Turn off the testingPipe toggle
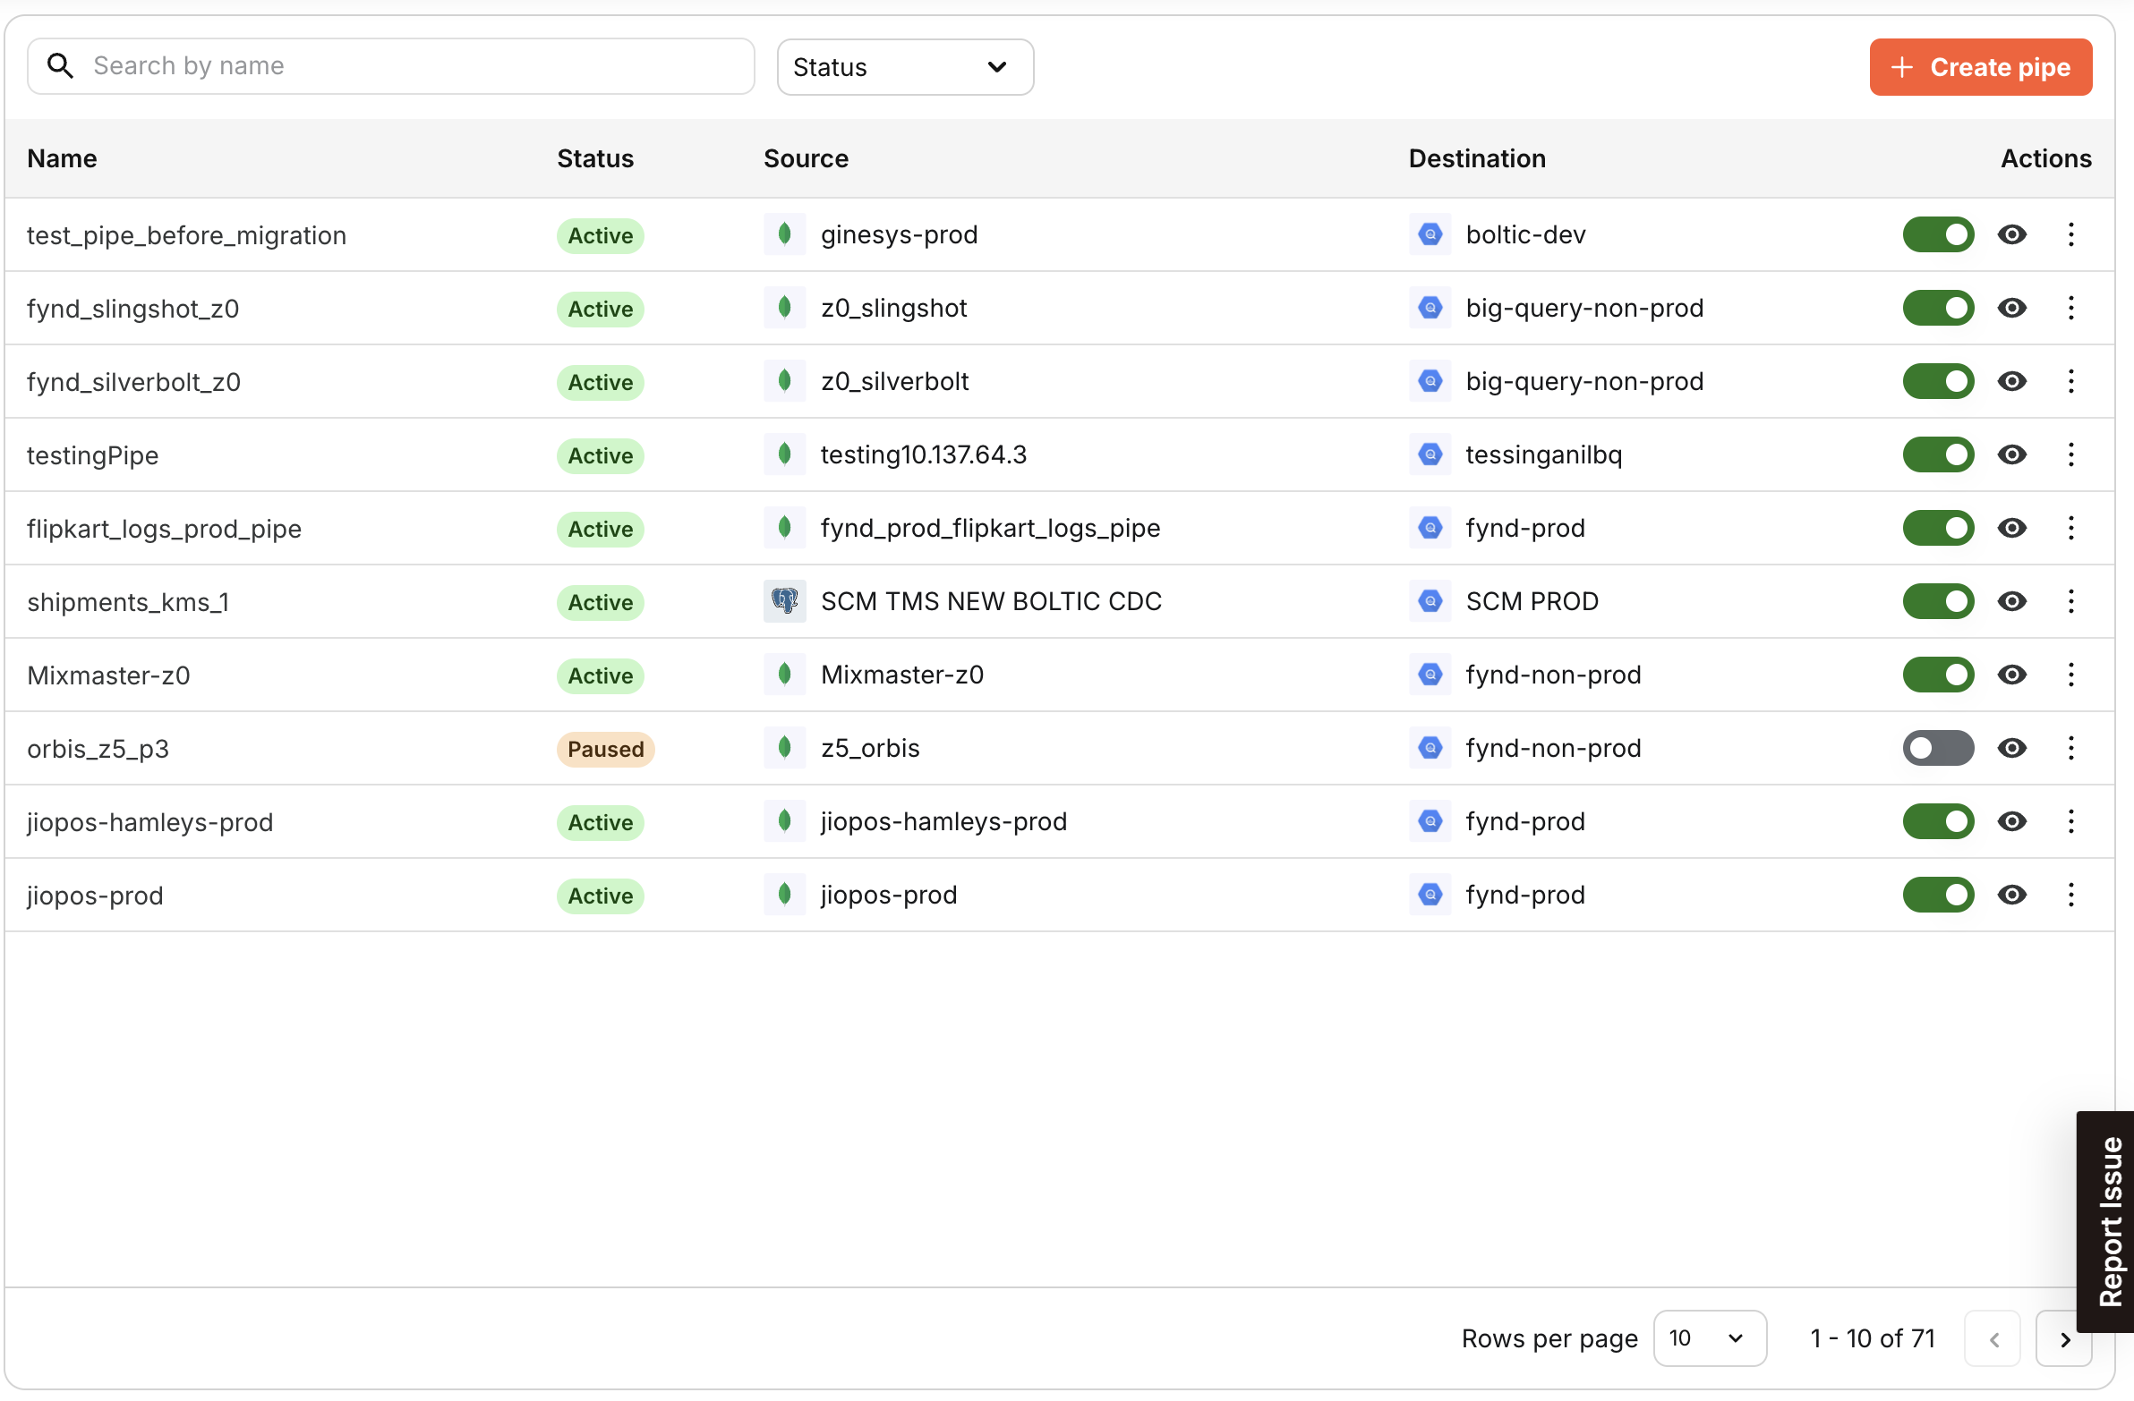This screenshot has height=1401, width=2134. pyautogui.click(x=1939, y=455)
